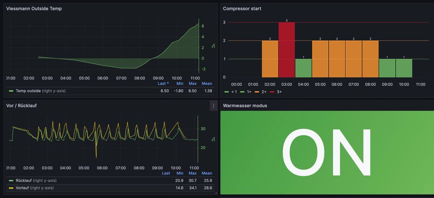Viewport: 434px width, 198px height.
Task: Open the green color swatch beside Rücklauf
Action: [11, 181]
